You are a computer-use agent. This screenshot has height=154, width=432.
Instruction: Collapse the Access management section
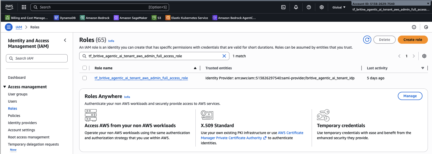pyautogui.click(x=5, y=87)
